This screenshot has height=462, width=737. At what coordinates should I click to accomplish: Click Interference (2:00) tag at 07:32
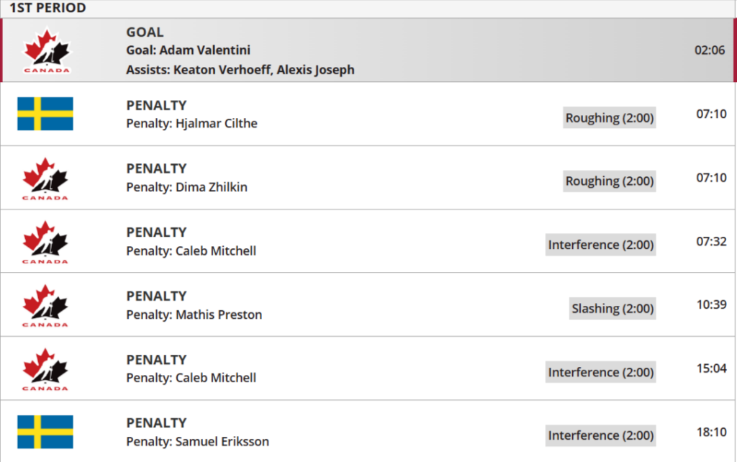pyautogui.click(x=600, y=245)
